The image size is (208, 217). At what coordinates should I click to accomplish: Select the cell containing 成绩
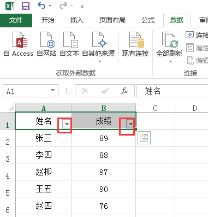(x=104, y=121)
